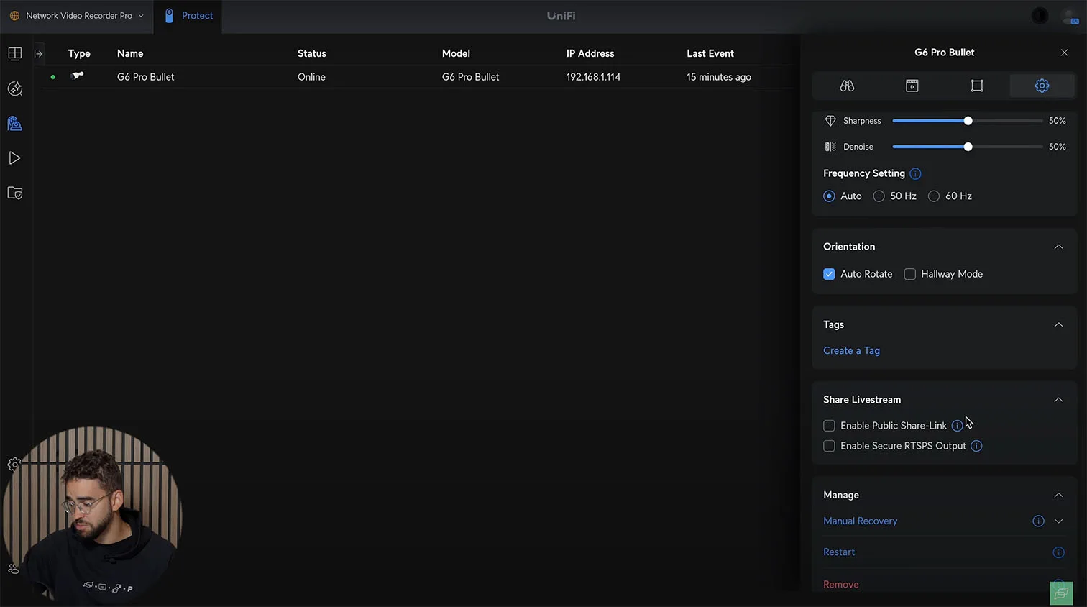Collapse the Tags section
1087x607 pixels.
click(1058, 324)
